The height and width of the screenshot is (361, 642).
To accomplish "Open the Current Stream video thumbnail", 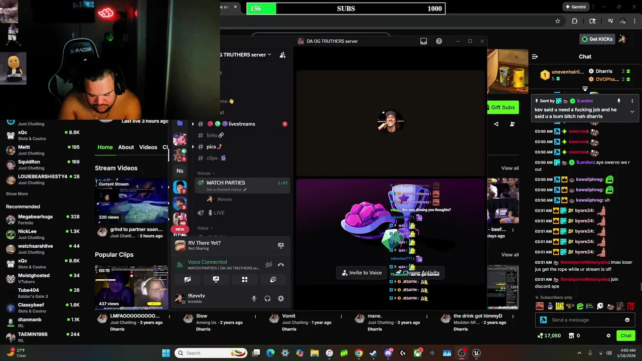I will pyautogui.click(x=132, y=201).
